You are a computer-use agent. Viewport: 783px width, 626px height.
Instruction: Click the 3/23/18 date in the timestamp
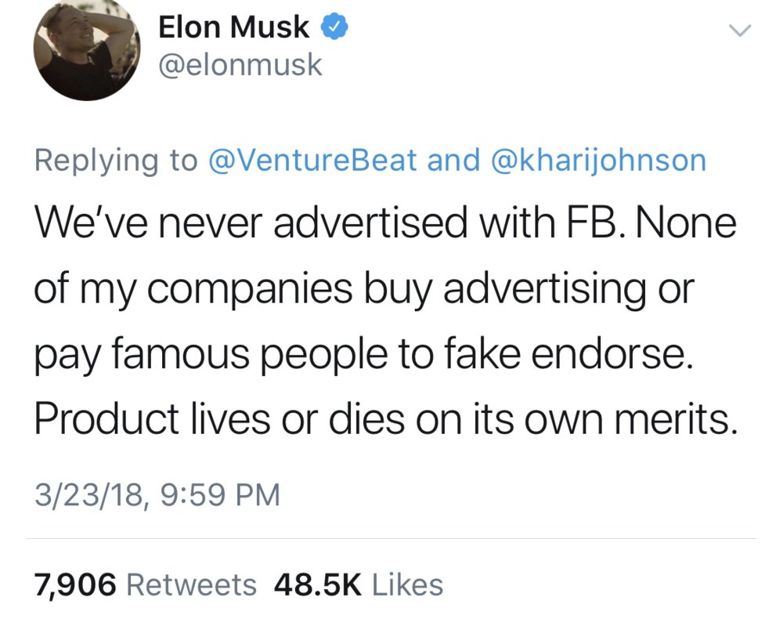[x=87, y=495]
